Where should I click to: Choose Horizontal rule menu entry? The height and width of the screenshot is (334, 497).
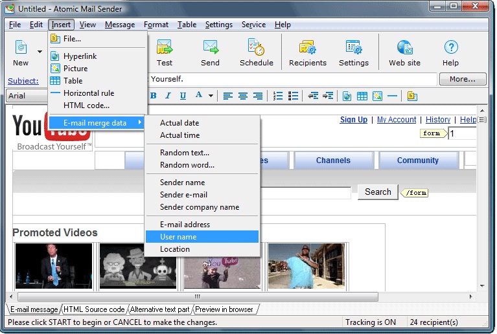(x=98, y=93)
